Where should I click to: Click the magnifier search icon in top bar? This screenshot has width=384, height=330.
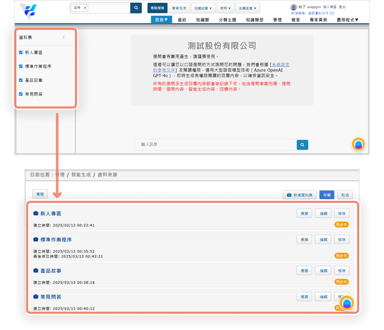136,8
